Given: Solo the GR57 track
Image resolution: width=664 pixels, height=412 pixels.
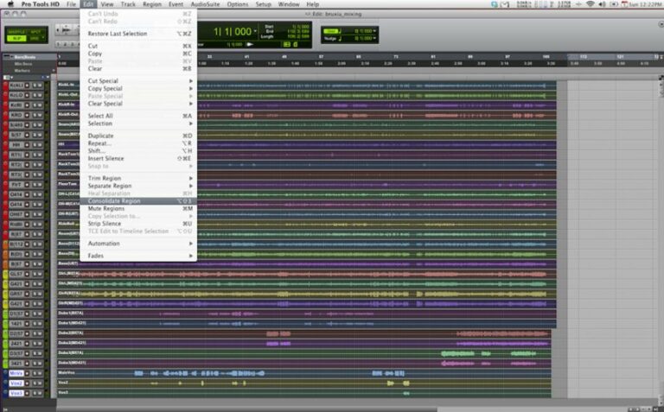Looking at the screenshot, I should (35, 294).
